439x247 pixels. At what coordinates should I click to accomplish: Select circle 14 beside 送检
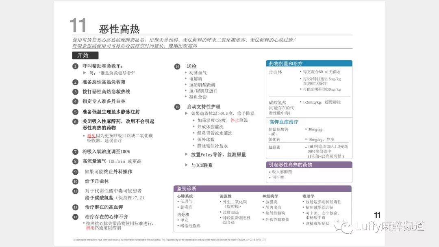[177, 65]
